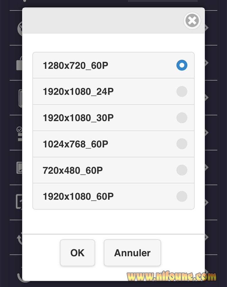Expand the chevron on the padlock row
Image resolution: width=227 pixels, height=287 pixels.
tap(207, 63)
